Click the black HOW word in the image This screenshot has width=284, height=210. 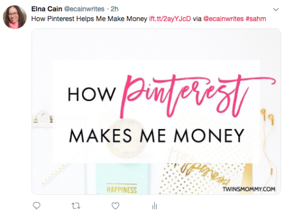pyautogui.click(x=92, y=94)
